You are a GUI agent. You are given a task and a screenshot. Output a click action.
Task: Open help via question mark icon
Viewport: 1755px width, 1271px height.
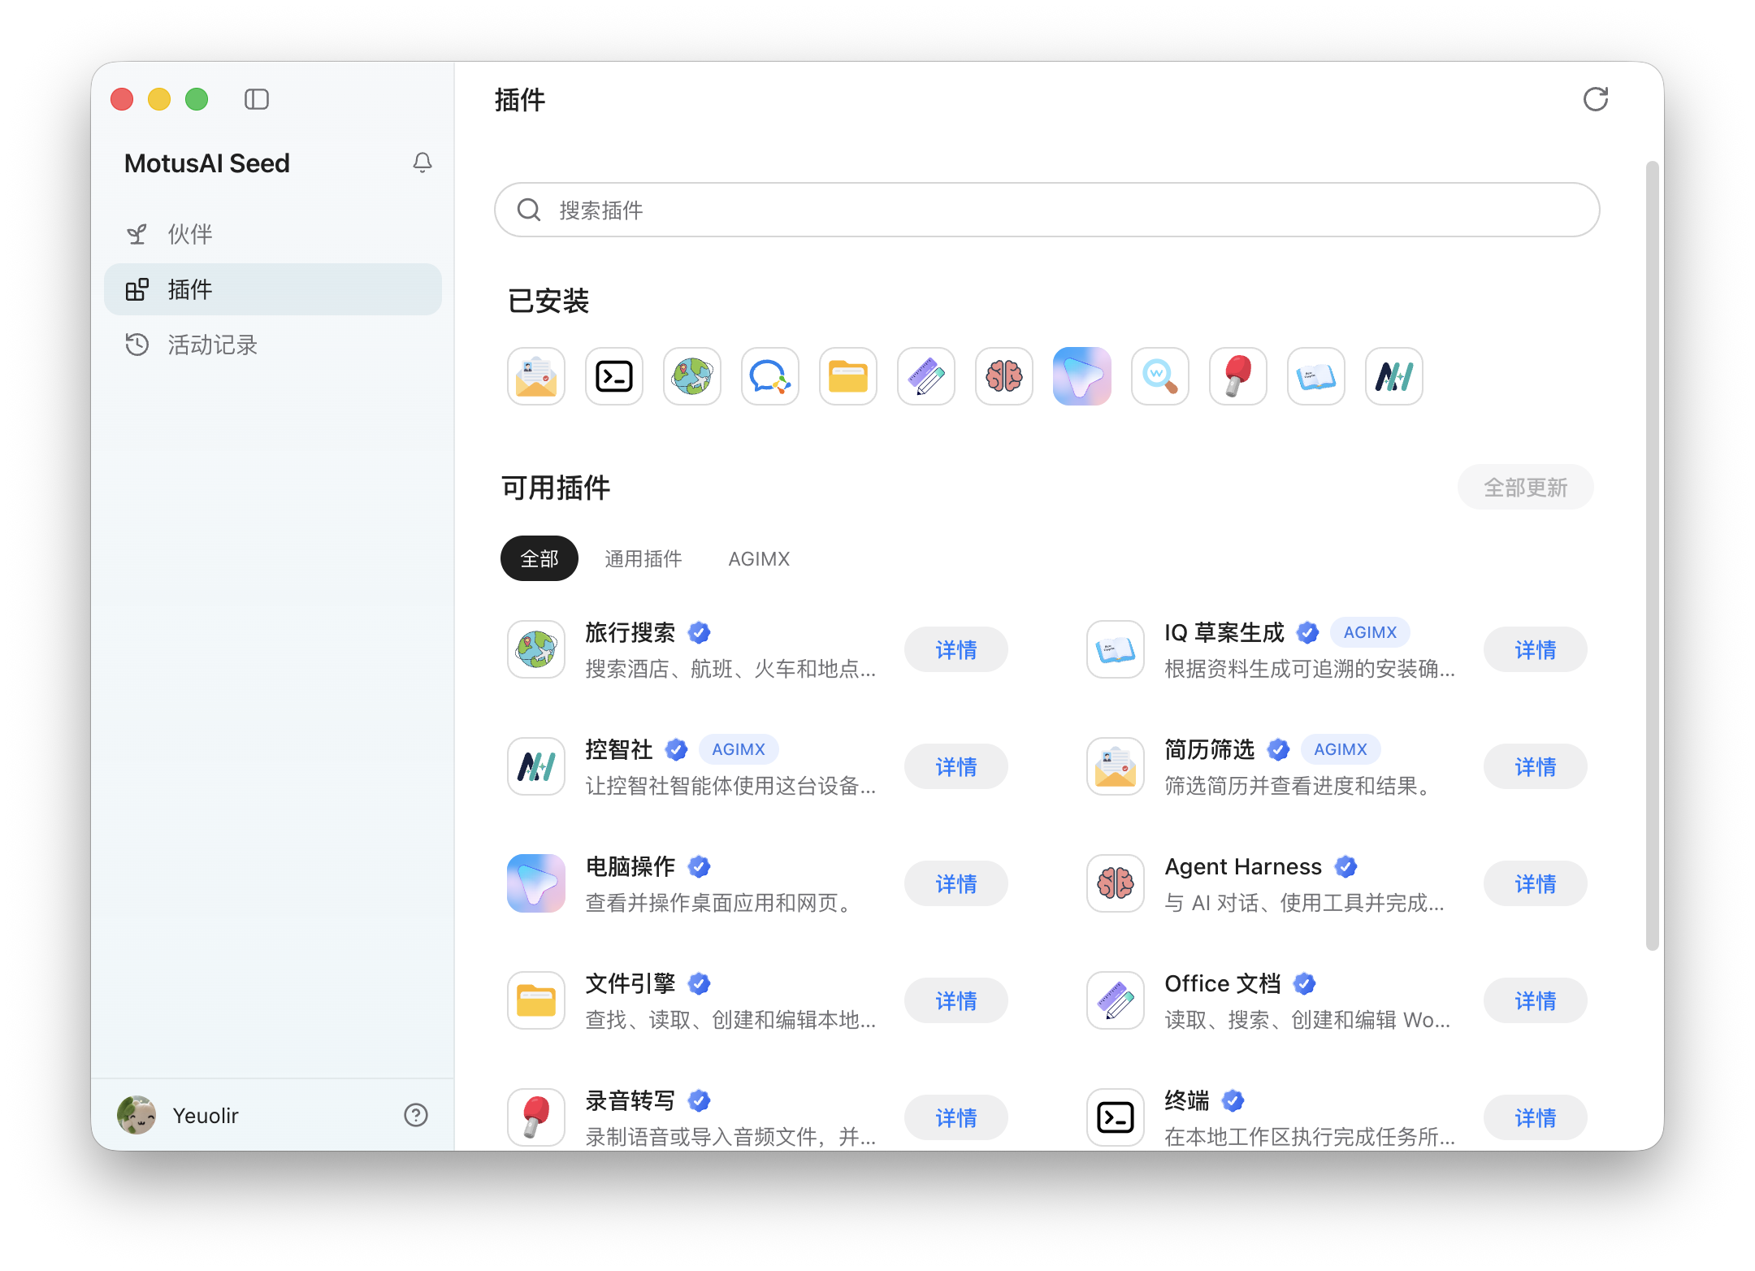(416, 1115)
